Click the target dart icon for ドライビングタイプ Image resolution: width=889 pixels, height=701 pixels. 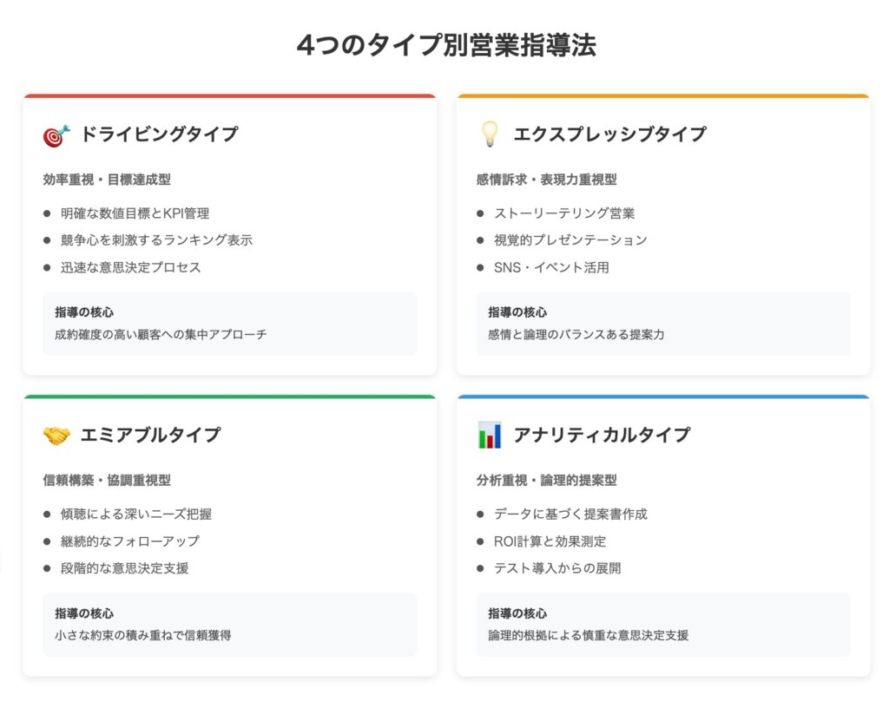(x=56, y=135)
